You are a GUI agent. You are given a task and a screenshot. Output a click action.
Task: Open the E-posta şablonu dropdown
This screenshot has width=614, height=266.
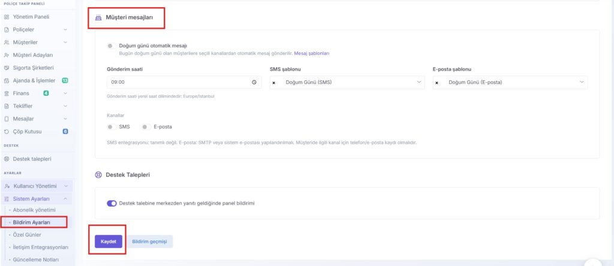pos(510,82)
